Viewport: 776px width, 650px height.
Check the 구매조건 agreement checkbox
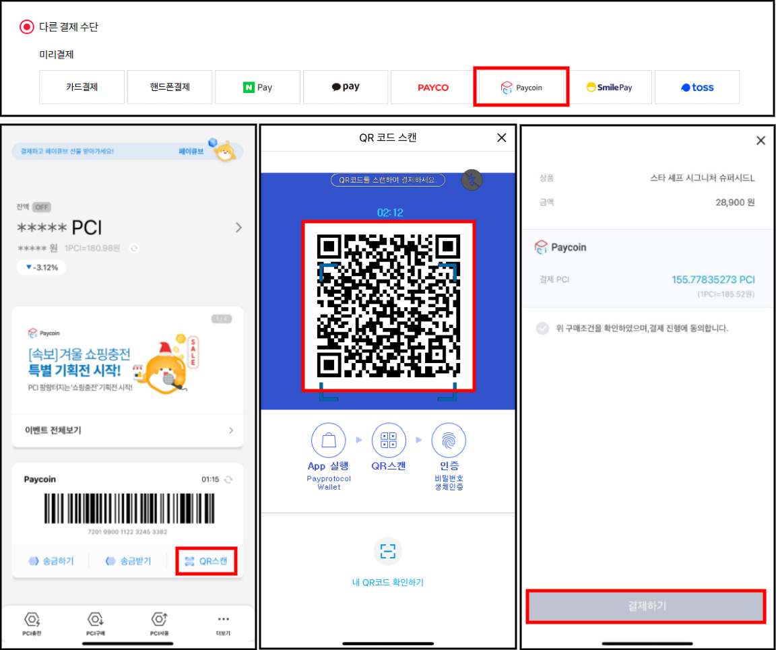point(543,328)
